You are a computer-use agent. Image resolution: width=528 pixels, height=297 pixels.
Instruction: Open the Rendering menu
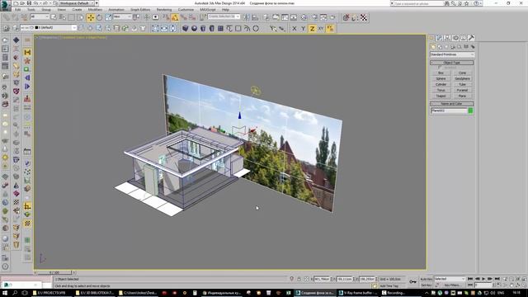[164, 9]
